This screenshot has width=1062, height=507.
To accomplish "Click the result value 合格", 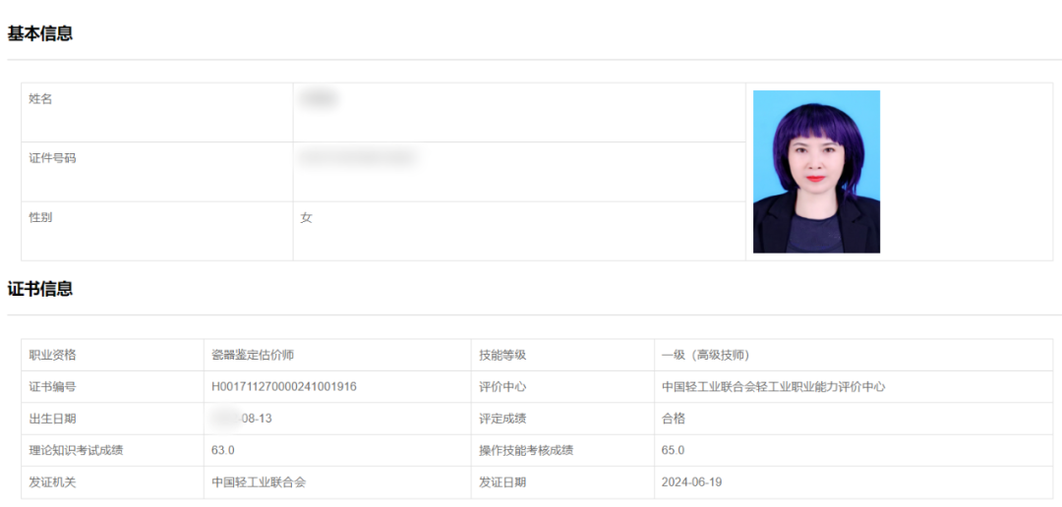I will pyautogui.click(x=674, y=419).
